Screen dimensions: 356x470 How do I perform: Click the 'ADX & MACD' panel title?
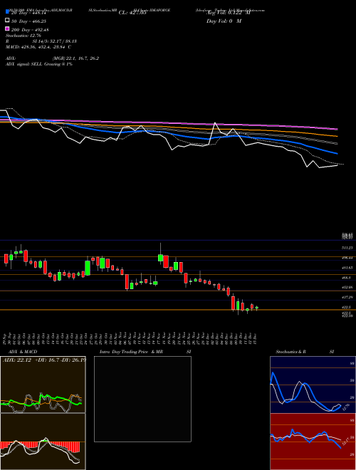[x=23, y=352]
